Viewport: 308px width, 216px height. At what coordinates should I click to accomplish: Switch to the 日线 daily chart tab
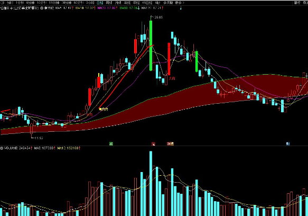[100, 3]
